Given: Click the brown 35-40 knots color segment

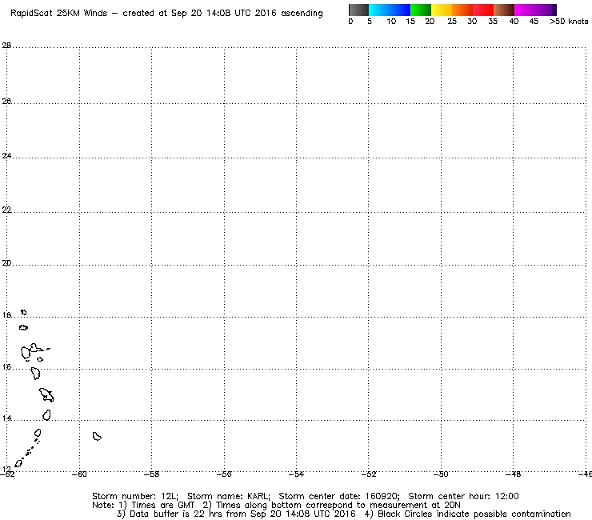Looking at the screenshot, I should [504, 10].
